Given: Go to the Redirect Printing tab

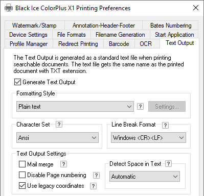Looking at the screenshot, I should pos(78,44).
